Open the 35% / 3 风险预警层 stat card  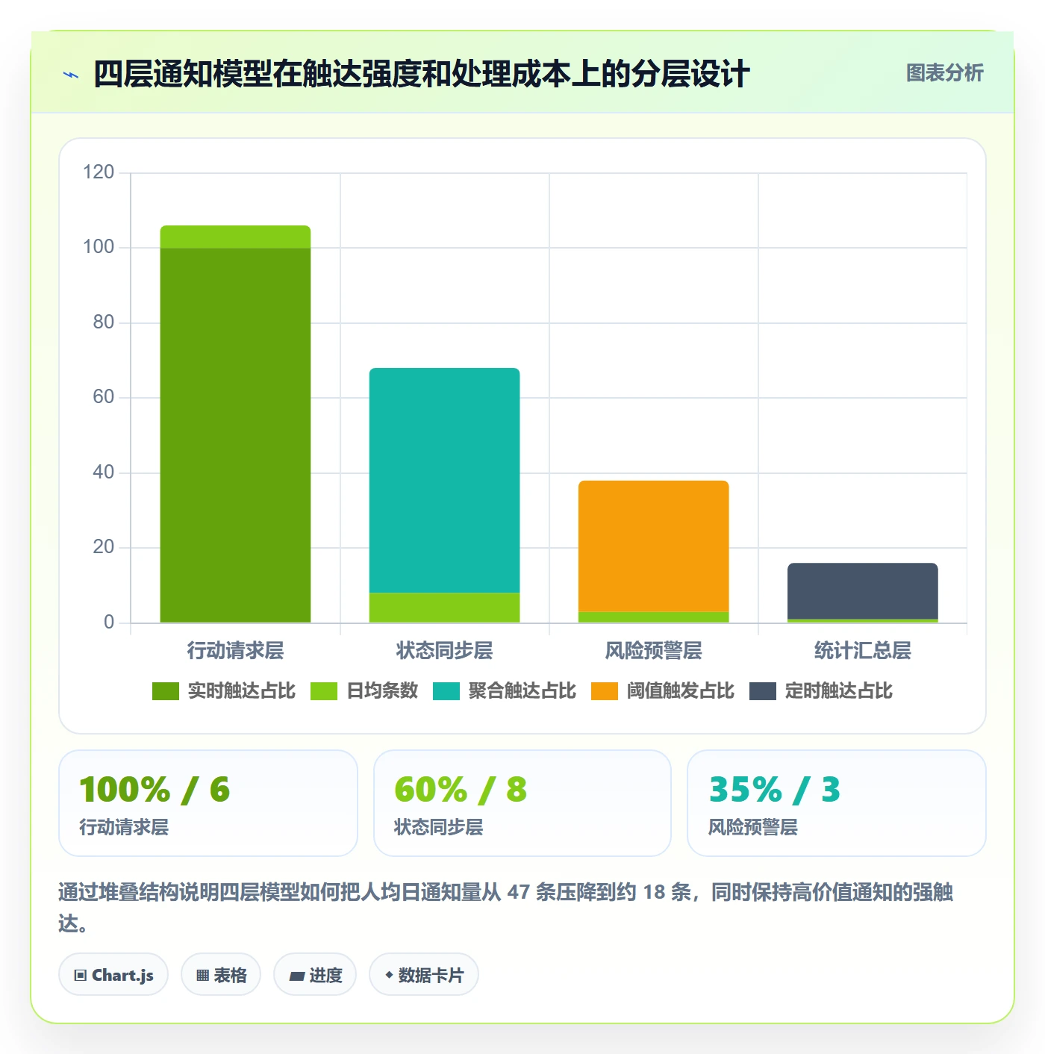tap(837, 803)
